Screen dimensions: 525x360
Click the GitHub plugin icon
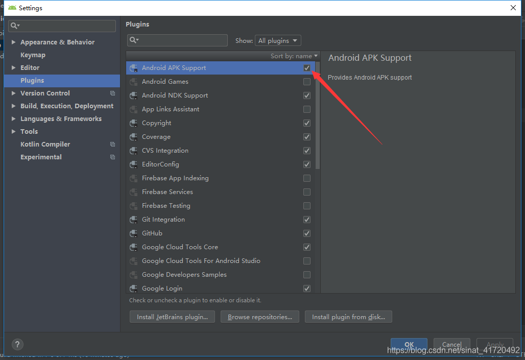(x=134, y=233)
